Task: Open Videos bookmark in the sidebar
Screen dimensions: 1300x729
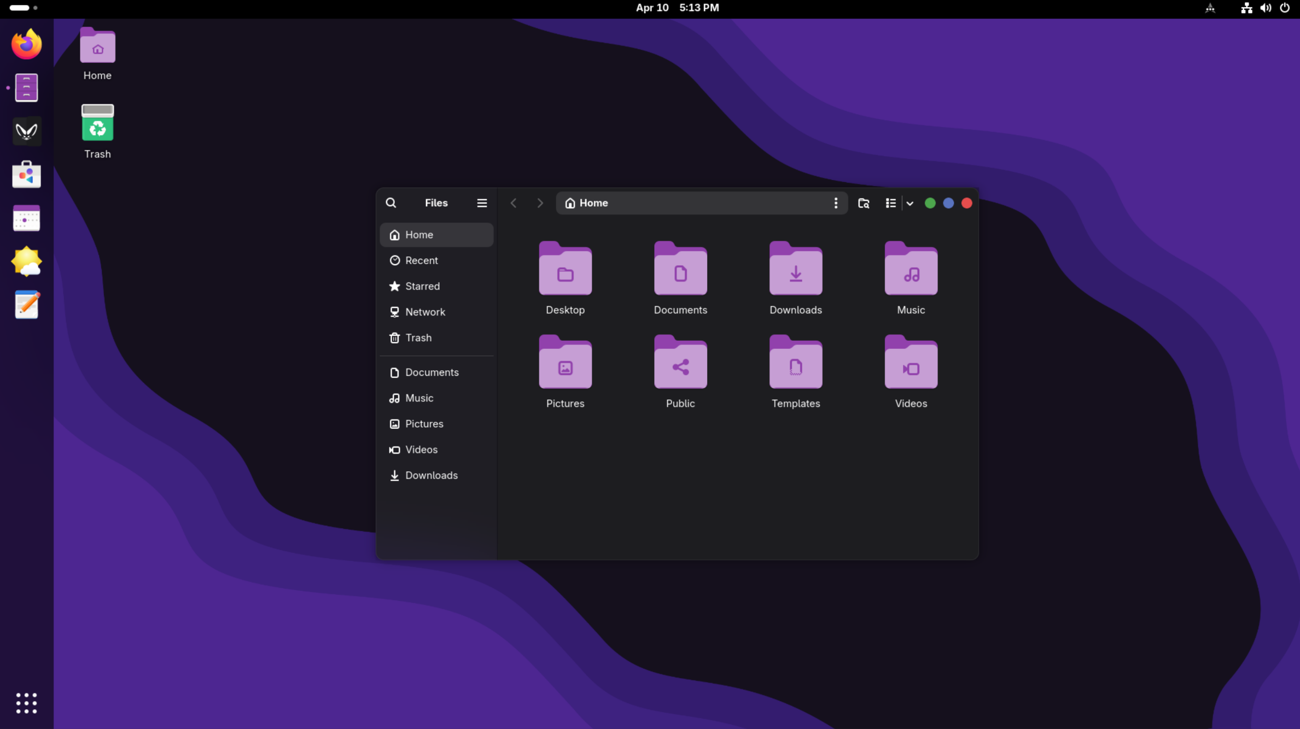Action: (436, 449)
